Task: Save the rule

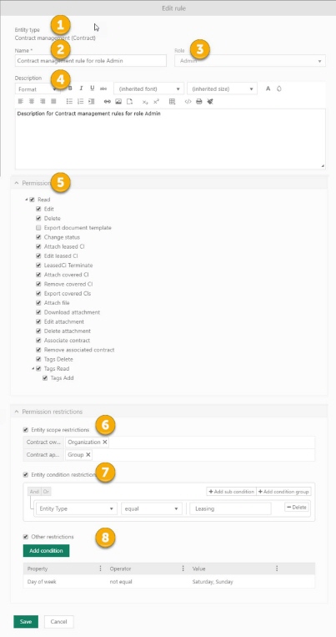Action: tap(26, 622)
